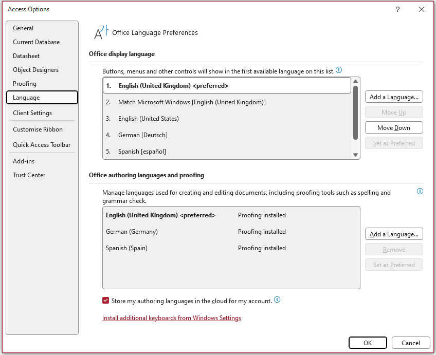Go to Customise Ribbon settings

(38, 129)
